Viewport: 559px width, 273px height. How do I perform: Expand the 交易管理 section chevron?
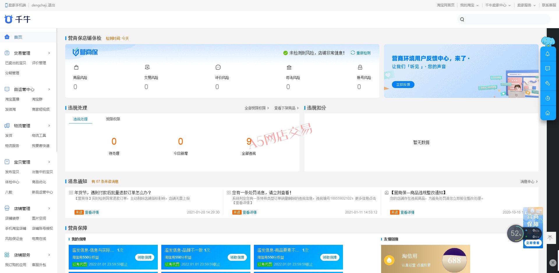point(49,53)
